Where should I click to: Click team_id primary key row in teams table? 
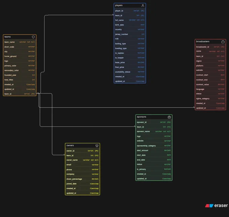point(20,94)
